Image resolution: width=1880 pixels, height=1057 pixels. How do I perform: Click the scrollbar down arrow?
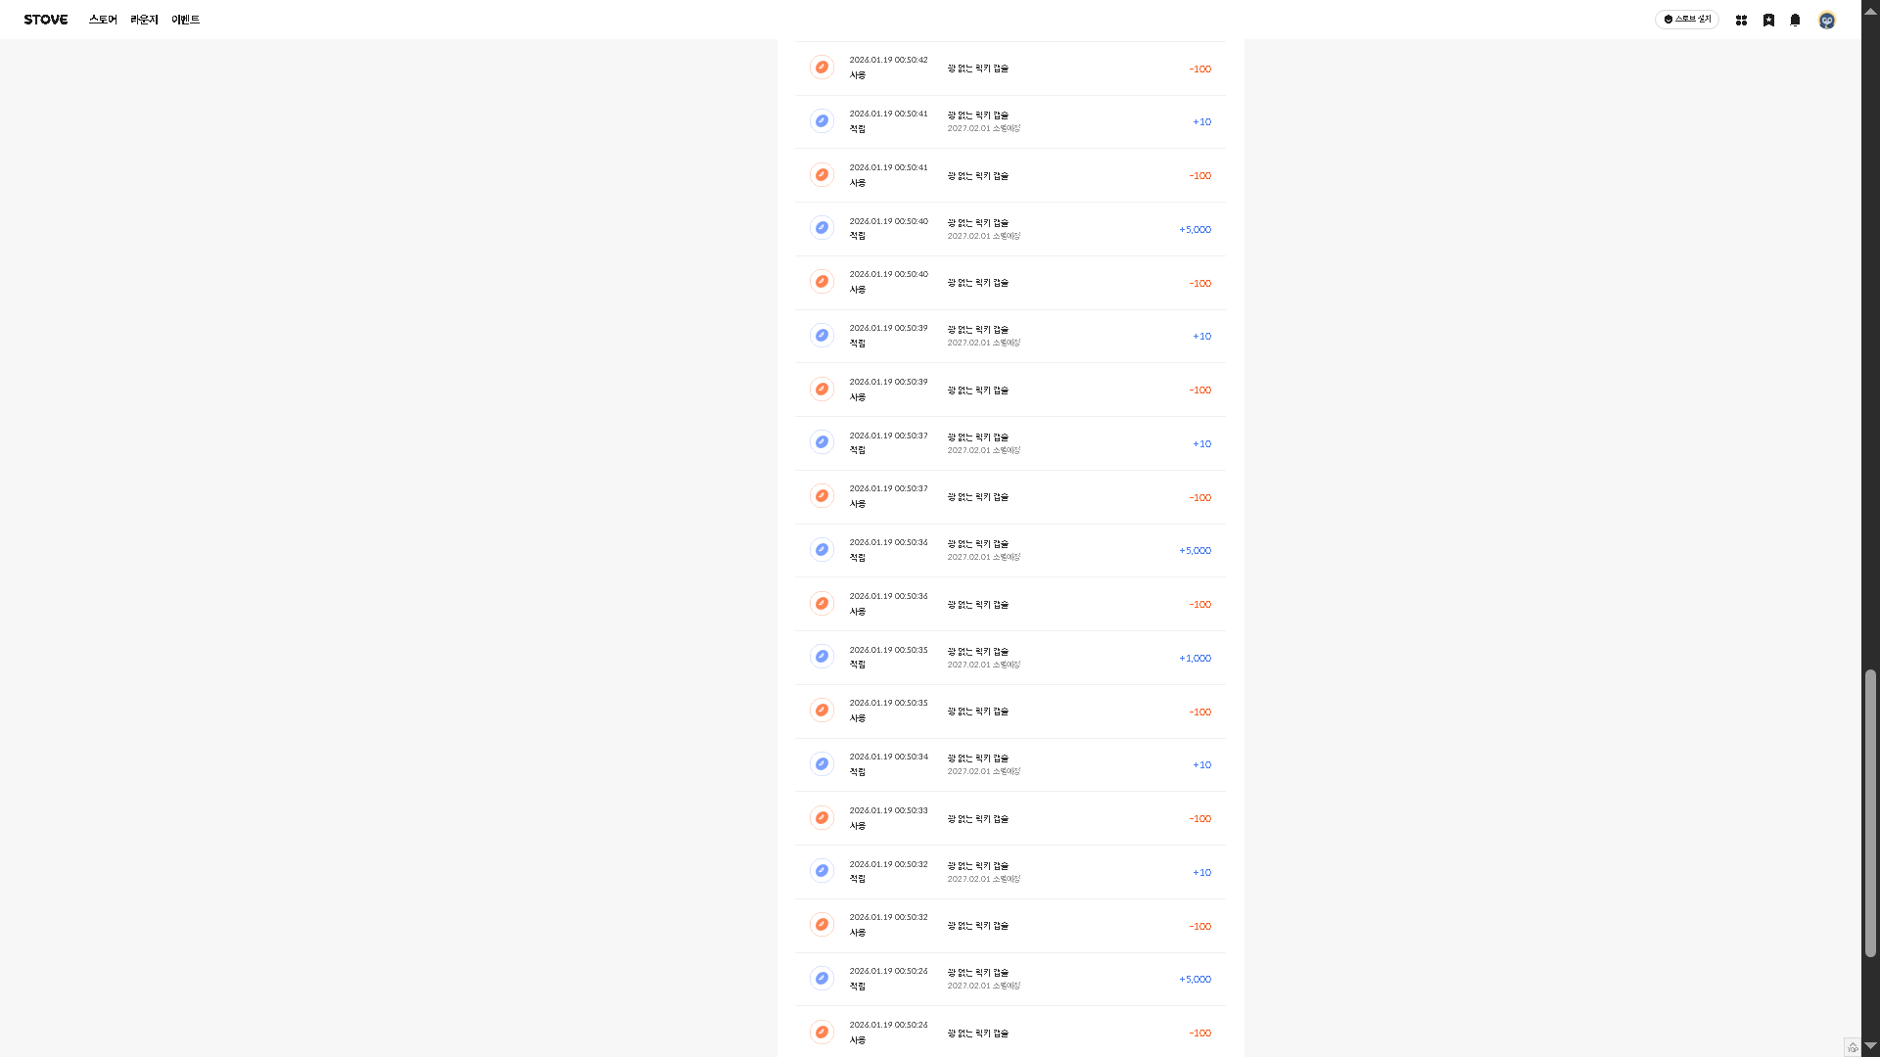tap(1870, 1046)
